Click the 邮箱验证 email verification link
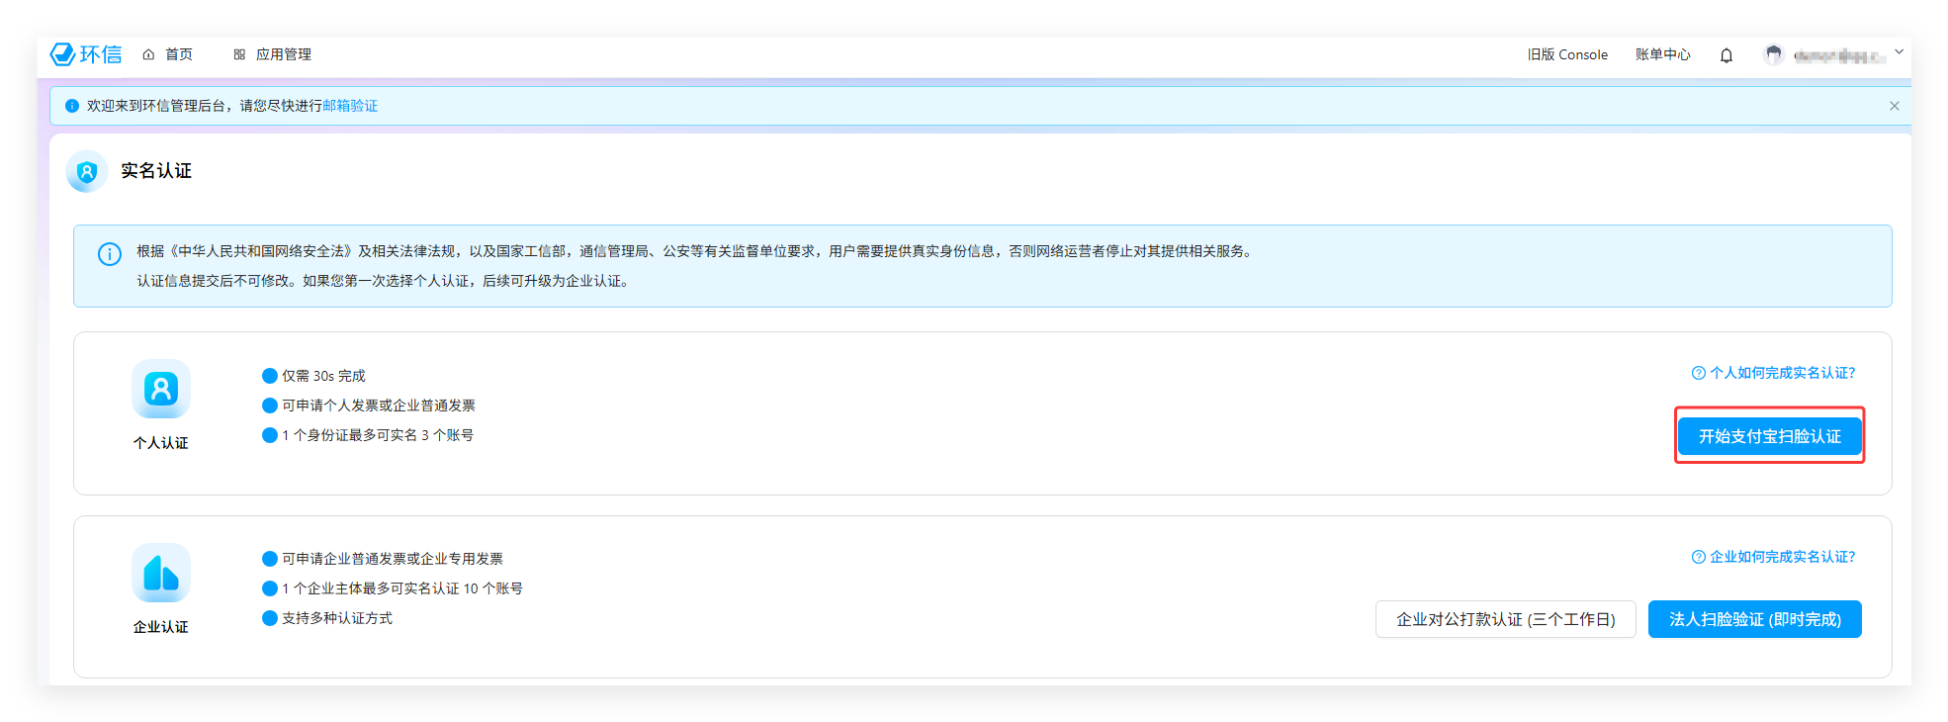 coord(350,106)
